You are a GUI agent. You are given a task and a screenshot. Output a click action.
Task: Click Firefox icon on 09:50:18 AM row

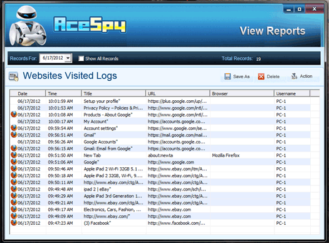coord(14,175)
